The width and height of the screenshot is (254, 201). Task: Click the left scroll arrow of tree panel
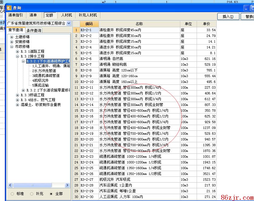10,185
